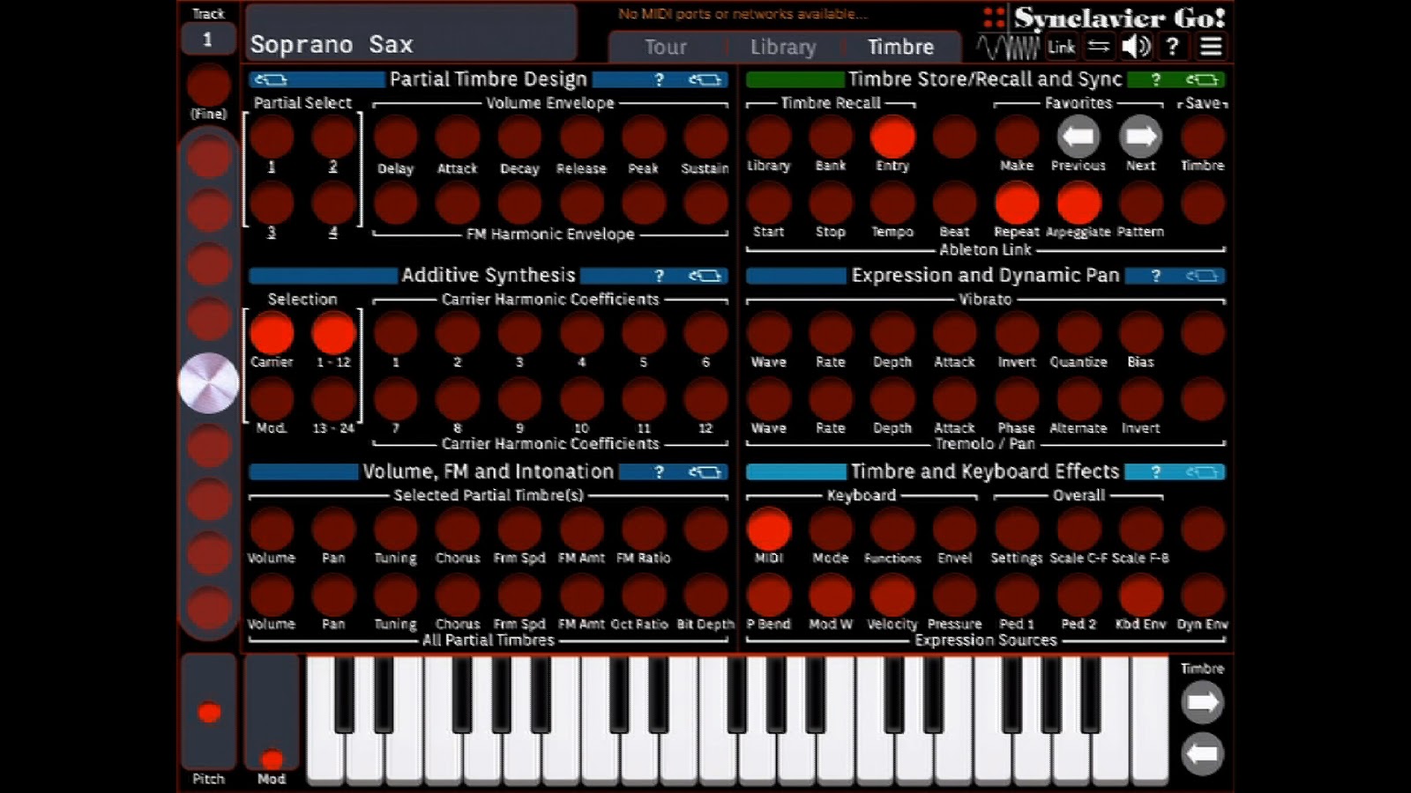Image resolution: width=1411 pixels, height=793 pixels.
Task: Click the FM Ratio button
Action: tap(644, 529)
